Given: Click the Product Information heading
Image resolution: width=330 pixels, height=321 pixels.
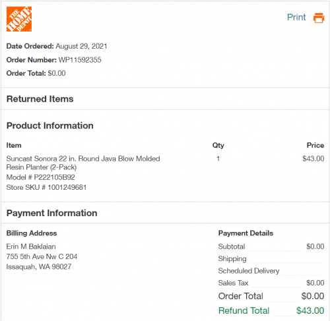Looking at the screenshot, I should [x=50, y=125].
